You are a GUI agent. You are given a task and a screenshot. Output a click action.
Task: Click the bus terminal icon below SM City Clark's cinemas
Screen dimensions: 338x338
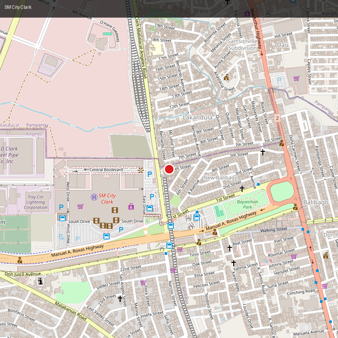(x=107, y=236)
